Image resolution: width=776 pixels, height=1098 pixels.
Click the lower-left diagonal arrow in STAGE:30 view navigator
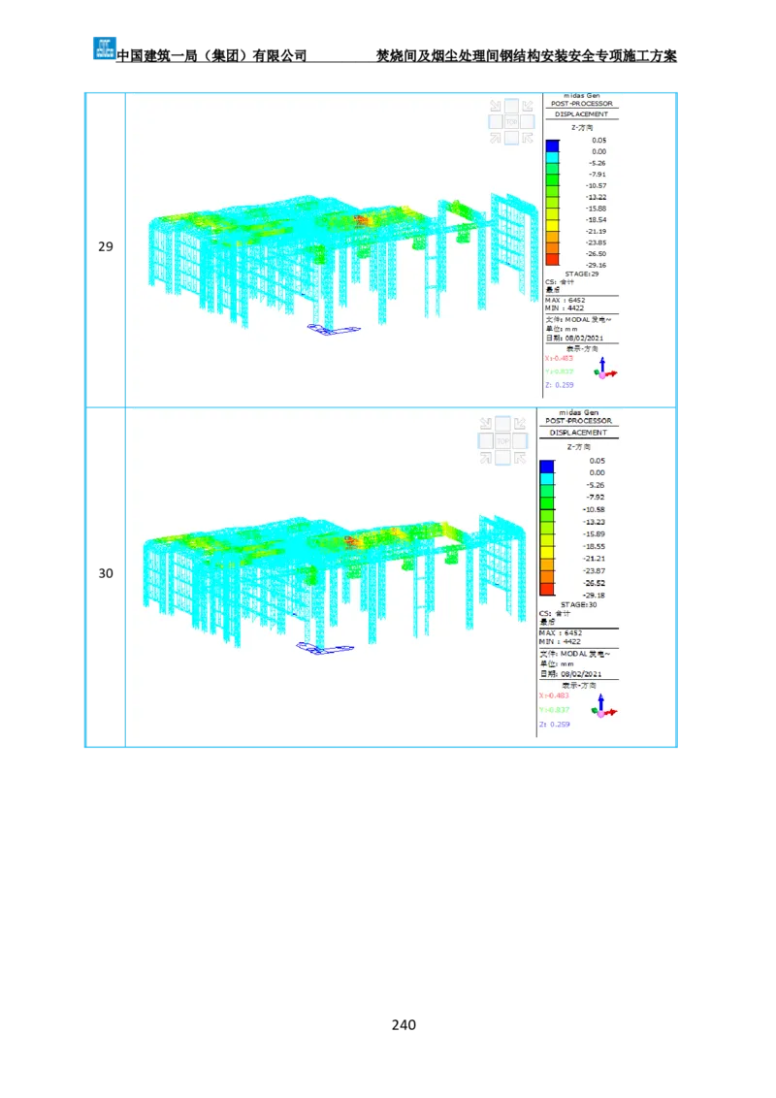pos(487,457)
